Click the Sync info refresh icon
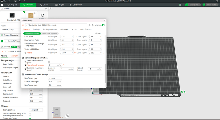The image size is (220, 120). pyautogui.click(x=42, y=15)
